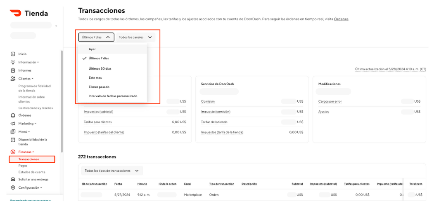The height and width of the screenshot is (206, 446).
Task: Open Calificaciones y reseñas
Action: coord(36,108)
